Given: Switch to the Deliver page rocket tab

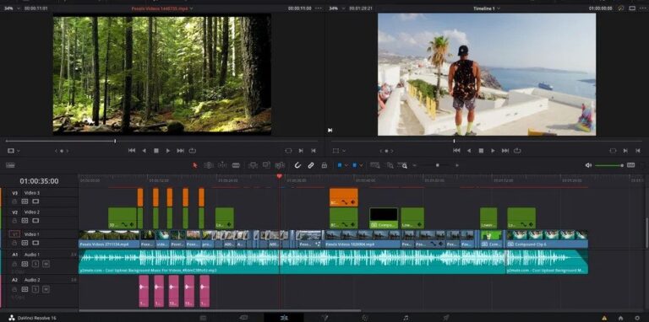Looking at the screenshot, I should click(446, 318).
